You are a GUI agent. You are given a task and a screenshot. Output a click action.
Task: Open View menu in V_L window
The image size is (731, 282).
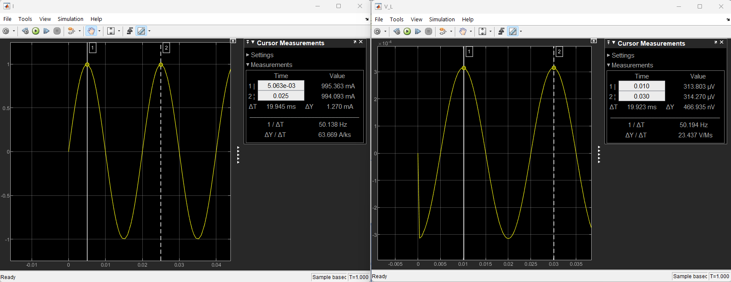(416, 19)
